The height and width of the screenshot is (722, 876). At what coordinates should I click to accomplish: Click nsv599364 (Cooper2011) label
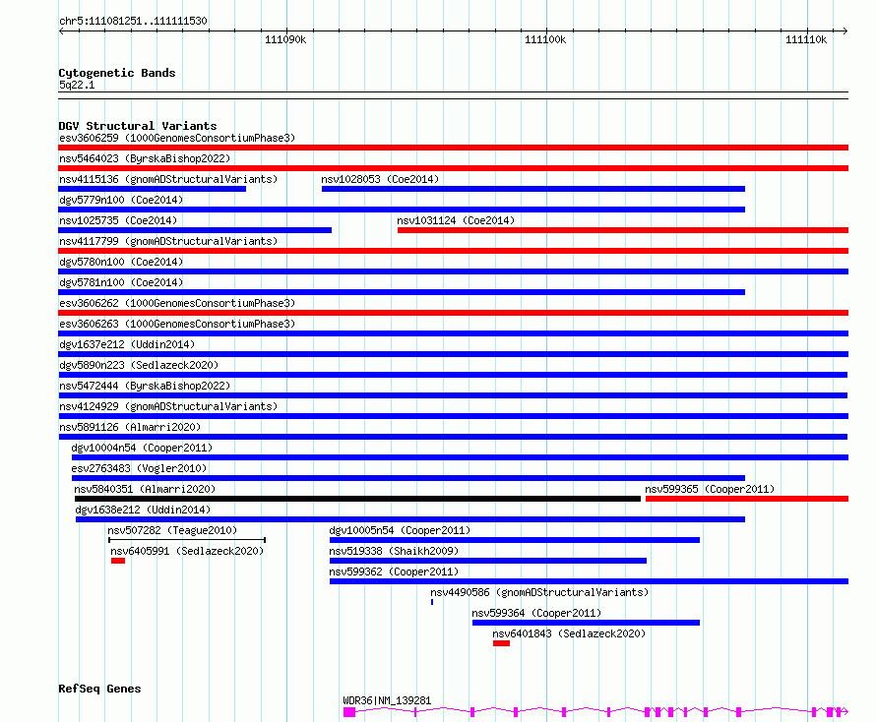coord(536,613)
